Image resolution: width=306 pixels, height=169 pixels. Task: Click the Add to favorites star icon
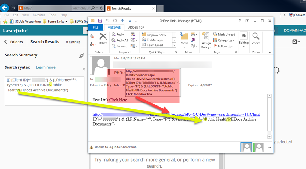pyautogui.click(x=5, y=22)
